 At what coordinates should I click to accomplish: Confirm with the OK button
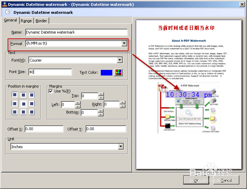pyautogui.click(x=196, y=180)
